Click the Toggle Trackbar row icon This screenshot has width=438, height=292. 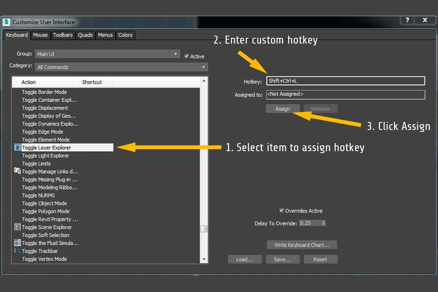point(17,251)
